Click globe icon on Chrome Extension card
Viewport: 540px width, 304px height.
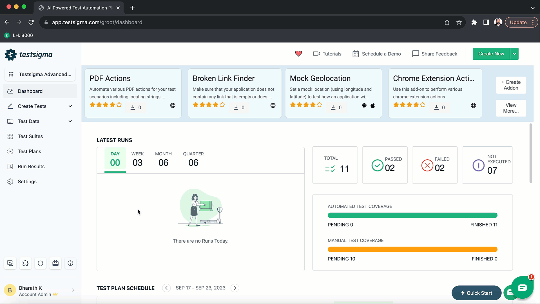coord(474,106)
